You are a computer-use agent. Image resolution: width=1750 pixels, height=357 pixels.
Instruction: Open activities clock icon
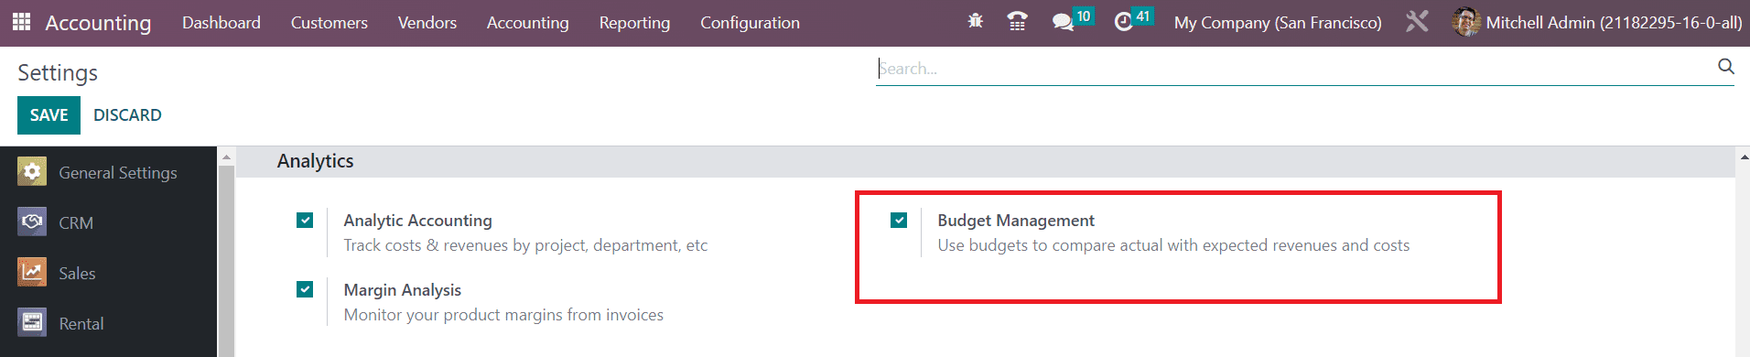1123,22
